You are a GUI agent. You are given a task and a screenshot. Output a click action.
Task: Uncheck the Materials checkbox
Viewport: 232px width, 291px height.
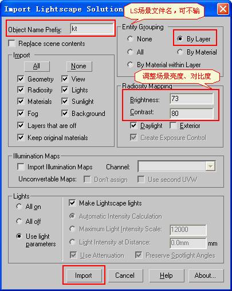click(x=21, y=102)
